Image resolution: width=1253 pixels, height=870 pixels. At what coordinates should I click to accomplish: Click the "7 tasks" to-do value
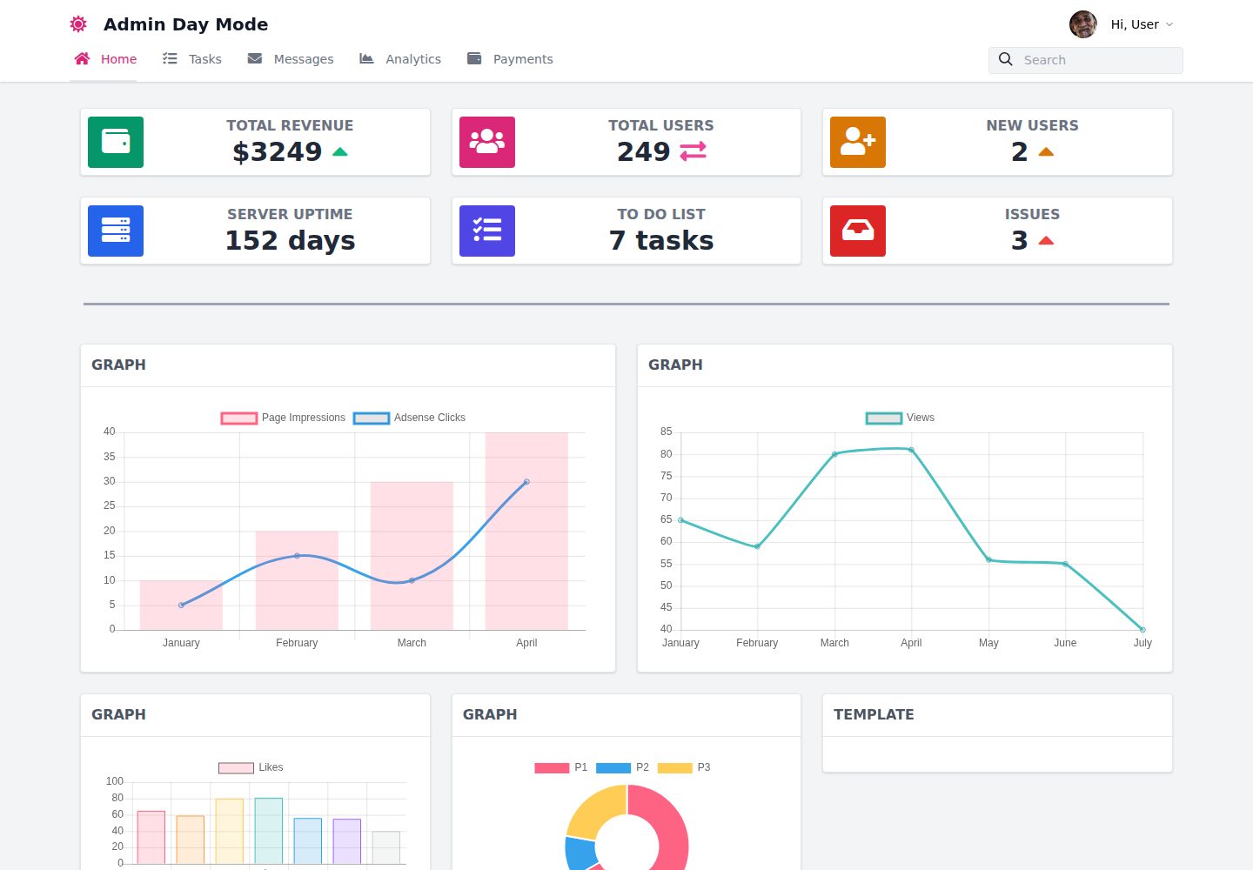click(661, 240)
